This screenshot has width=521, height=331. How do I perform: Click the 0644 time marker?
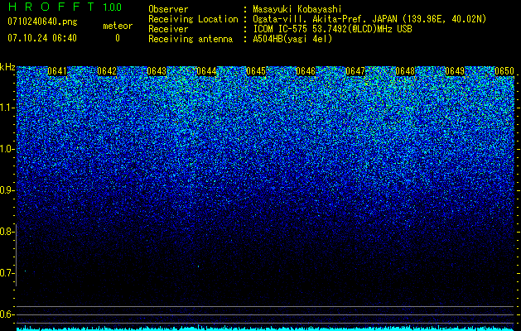click(206, 71)
